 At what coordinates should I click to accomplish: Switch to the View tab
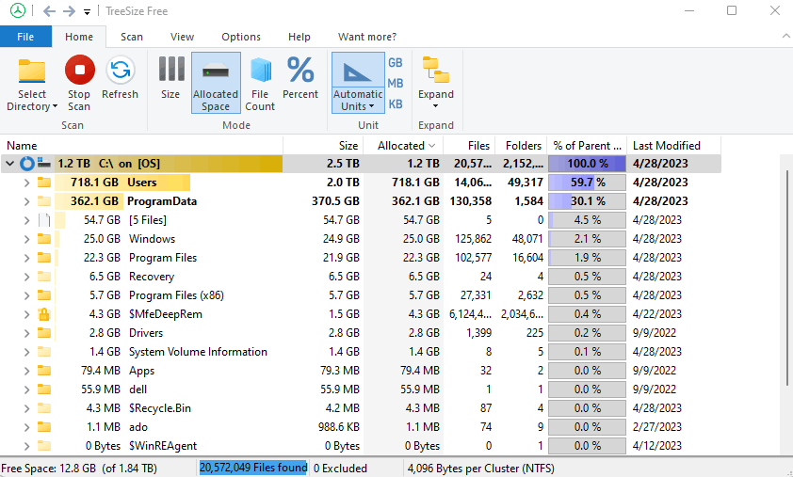coord(182,37)
